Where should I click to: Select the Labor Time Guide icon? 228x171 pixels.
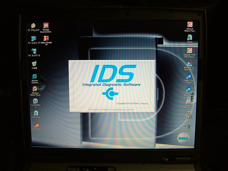click(189, 78)
